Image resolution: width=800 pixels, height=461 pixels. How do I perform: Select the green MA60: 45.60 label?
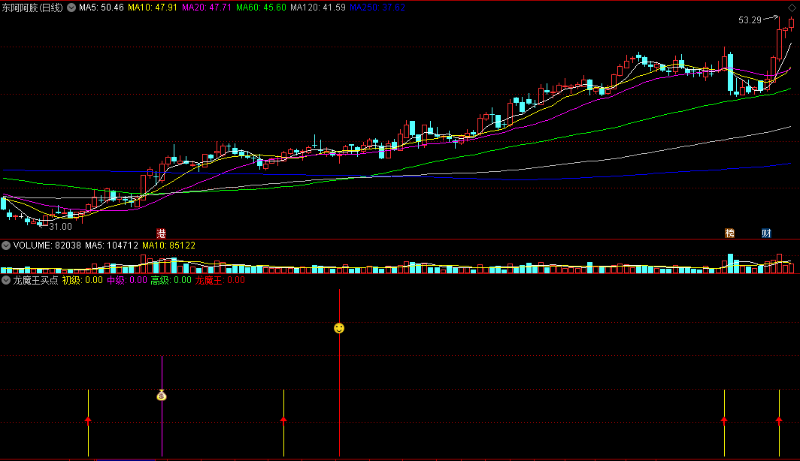261,8
